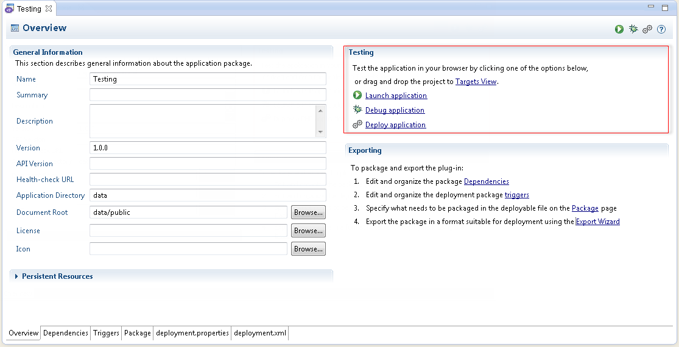The image size is (679, 347).
Task: Open the deployment.xml tab
Action: [260, 333]
